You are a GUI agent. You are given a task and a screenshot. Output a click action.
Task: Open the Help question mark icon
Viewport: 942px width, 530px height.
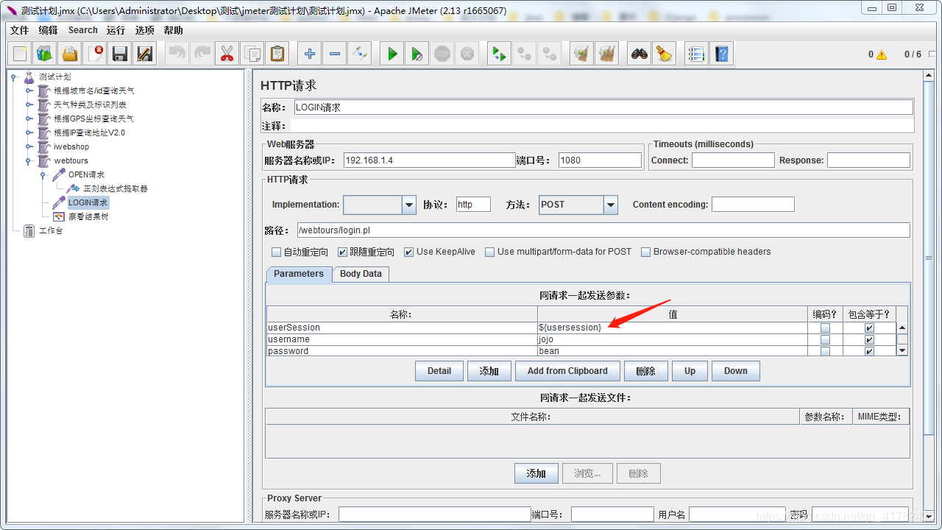(722, 54)
